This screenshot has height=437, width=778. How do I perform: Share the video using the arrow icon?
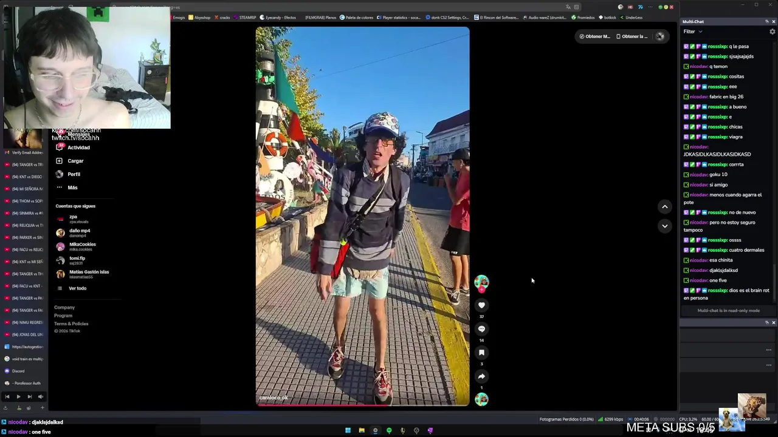(481, 376)
